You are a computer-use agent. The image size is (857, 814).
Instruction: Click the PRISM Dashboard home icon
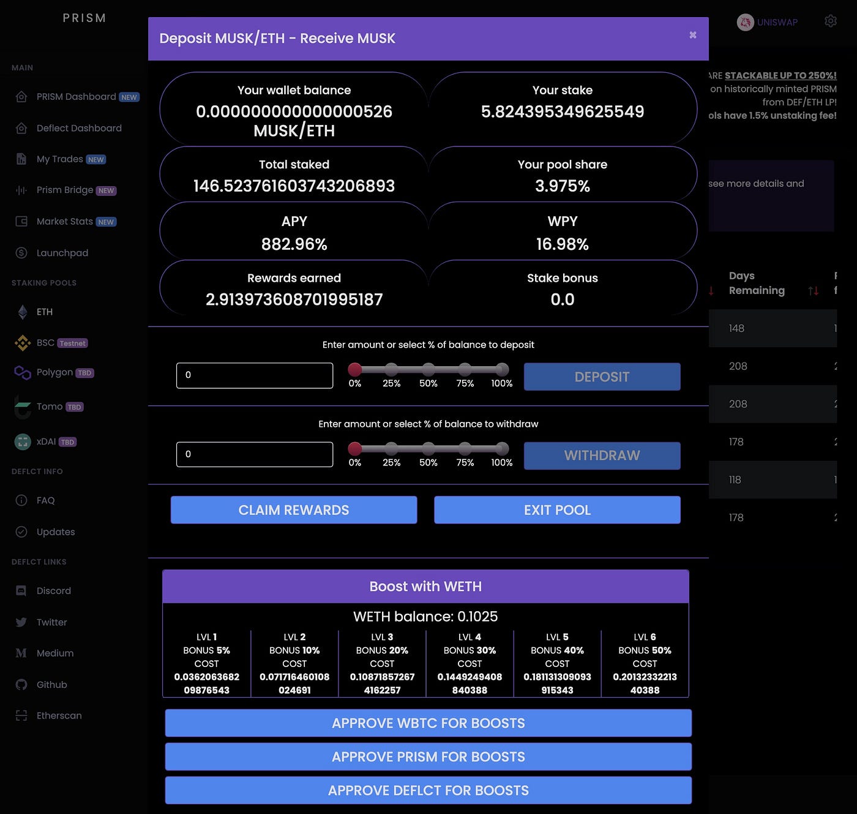(x=21, y=97)
